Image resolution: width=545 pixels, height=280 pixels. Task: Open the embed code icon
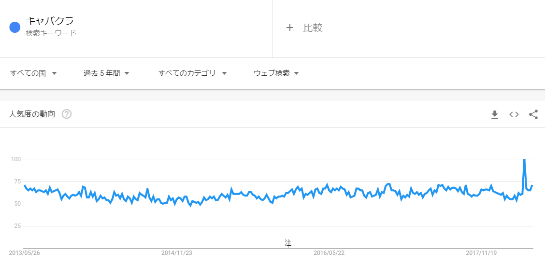click(x=514, y=114)
